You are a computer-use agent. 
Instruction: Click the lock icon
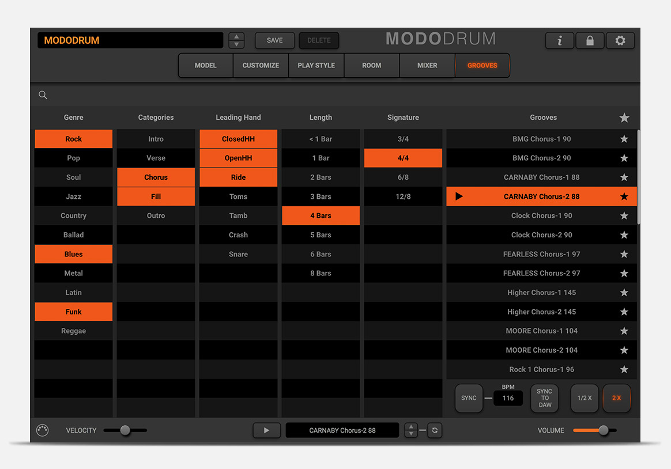point(590,41)
